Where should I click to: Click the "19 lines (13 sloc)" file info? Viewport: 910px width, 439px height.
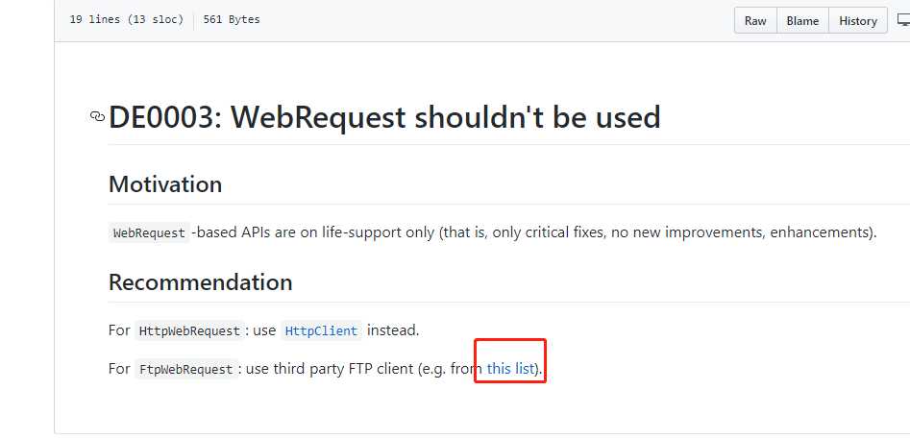point(127,19)
